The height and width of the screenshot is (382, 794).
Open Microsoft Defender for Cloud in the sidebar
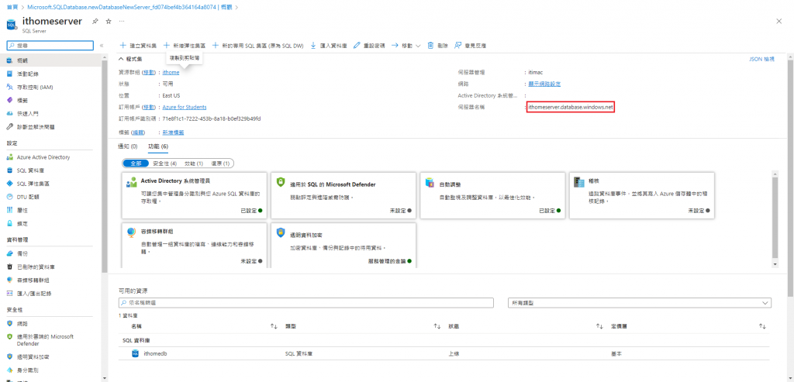(x=44, y=339)
